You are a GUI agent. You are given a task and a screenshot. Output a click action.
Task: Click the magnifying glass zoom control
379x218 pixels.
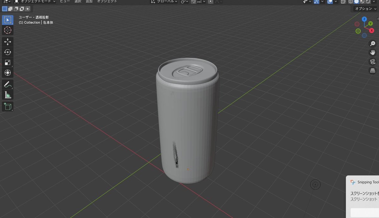pyautogui.click(x=372, y=43)
